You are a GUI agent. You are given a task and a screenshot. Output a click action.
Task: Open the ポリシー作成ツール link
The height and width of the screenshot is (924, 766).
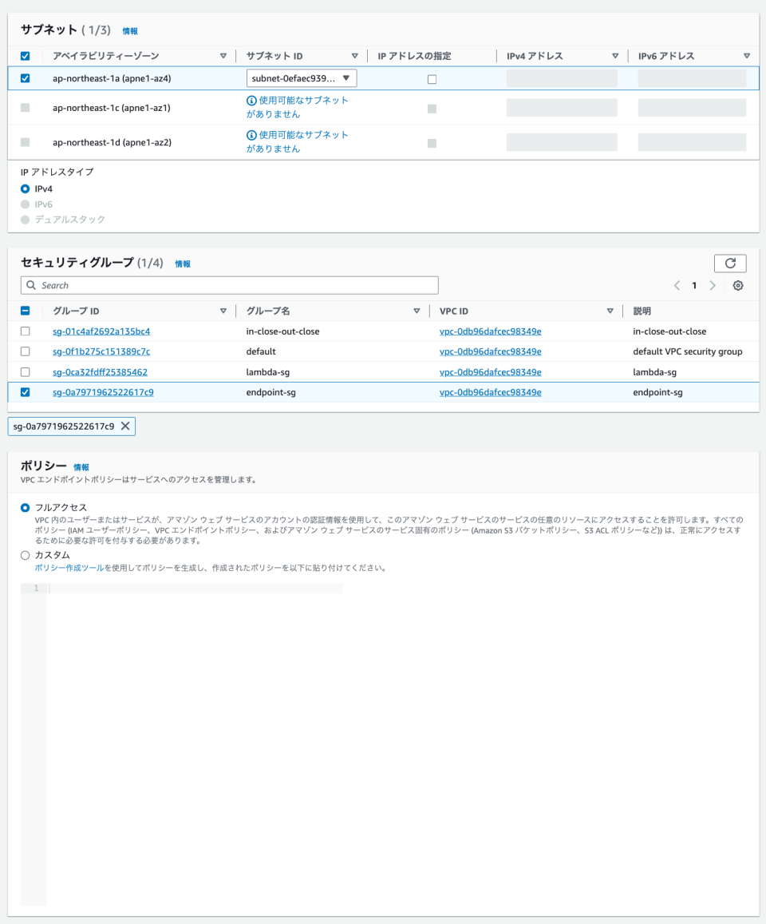(x=69, y=568)
